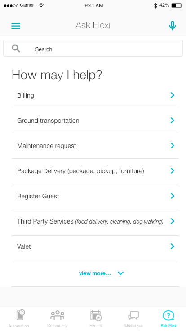The width and height of the screenshot is (186, 331).
Task: Click the view more... link
Action: [95, 273]
